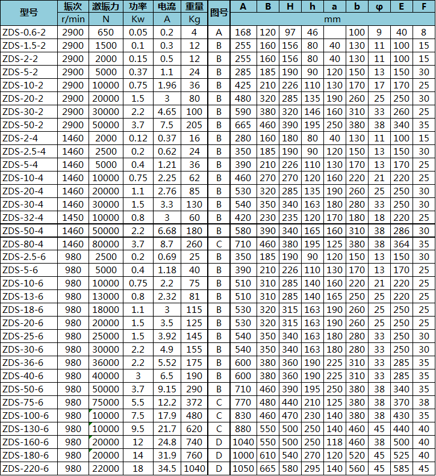Click model cell ZDS-40-6
This screenshot has width=436, height=476.
tap(29, 376)
